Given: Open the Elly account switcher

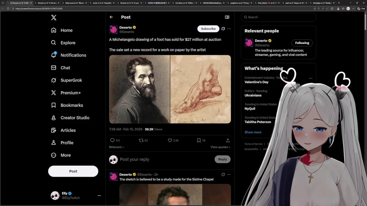Looking at the screenshot, I should (x=76, y=195).
